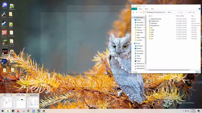Image resolution: width=202 pixels, height=113 pixels.
Task: Refresh the folder view
Action: click(181, 12)
